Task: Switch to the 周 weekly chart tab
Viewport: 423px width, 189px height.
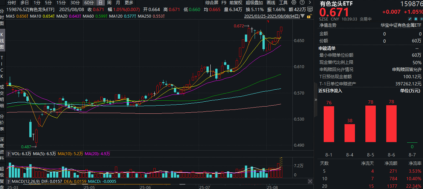Action: coord(109,3)
